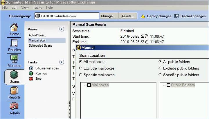Click the green Run now icon
Image resolution: width=209 pixels, height=119 pixels.
(31, 73)
